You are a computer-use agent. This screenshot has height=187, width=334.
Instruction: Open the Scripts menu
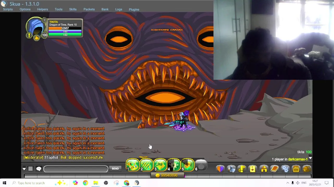pyautogui.click(x=8, y=9)
